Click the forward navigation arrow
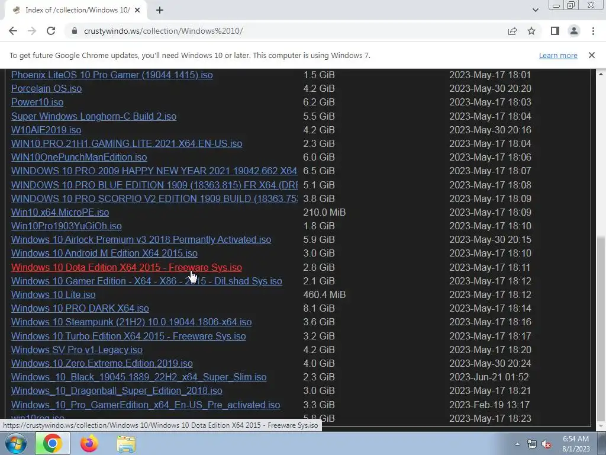 (x=32, y=31)
